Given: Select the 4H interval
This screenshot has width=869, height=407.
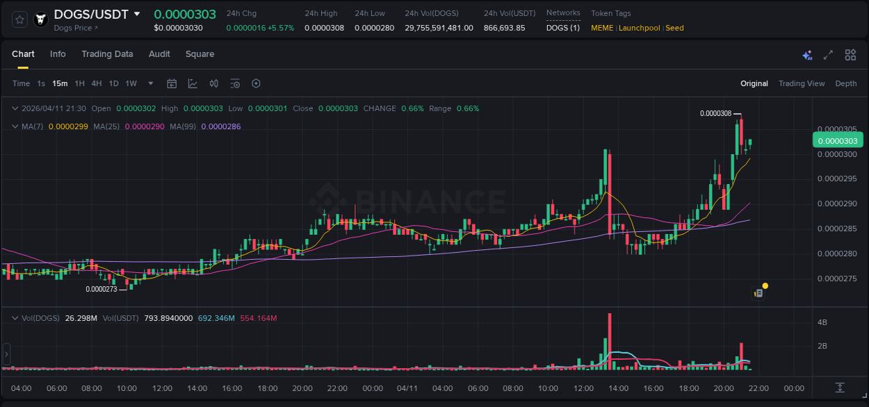Looking at the screenshot, I should coord(96,83).
